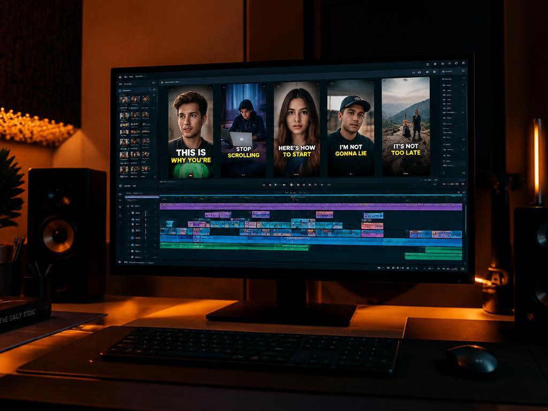This screenshot has height=411, width=548.
Task: Select the "I'M NOT GONNA LIE" preview clip
Action: [351, 128]
